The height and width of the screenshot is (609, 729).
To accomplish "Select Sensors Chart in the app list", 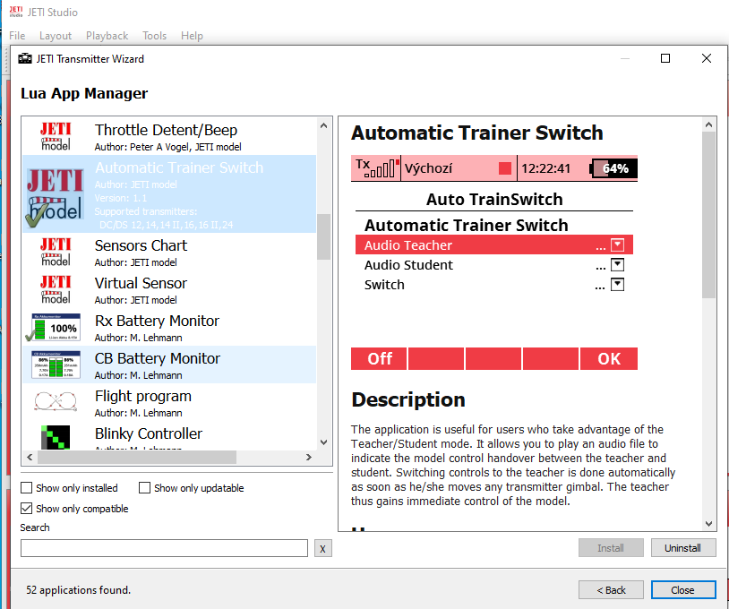I will [169, 252].
